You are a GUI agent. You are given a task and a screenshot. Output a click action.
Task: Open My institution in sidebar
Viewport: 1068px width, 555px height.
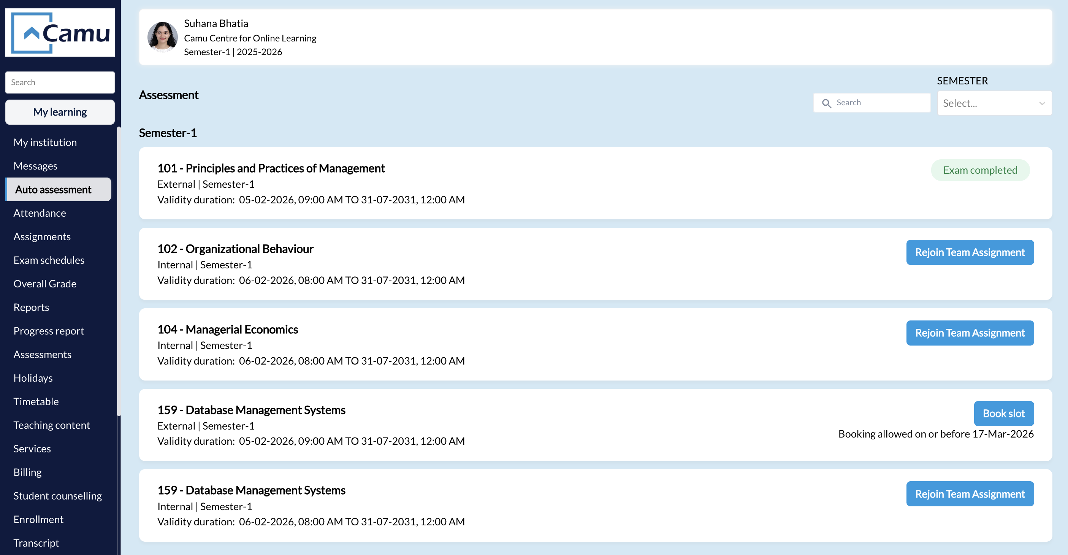coord(45,142)
